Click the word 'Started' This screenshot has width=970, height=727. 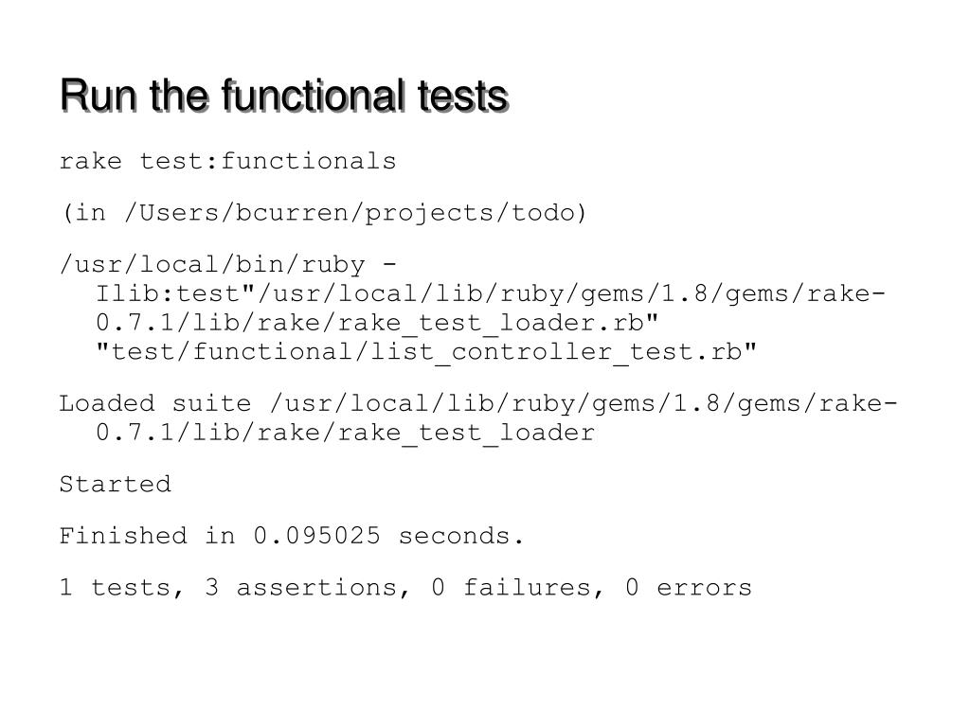[x=115, y=484]
